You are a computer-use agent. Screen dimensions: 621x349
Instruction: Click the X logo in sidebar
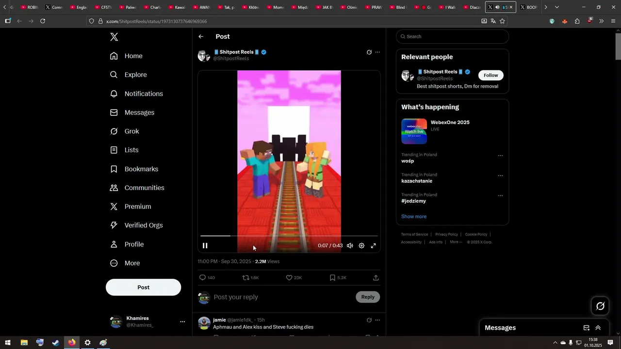(x=114, y=37)
